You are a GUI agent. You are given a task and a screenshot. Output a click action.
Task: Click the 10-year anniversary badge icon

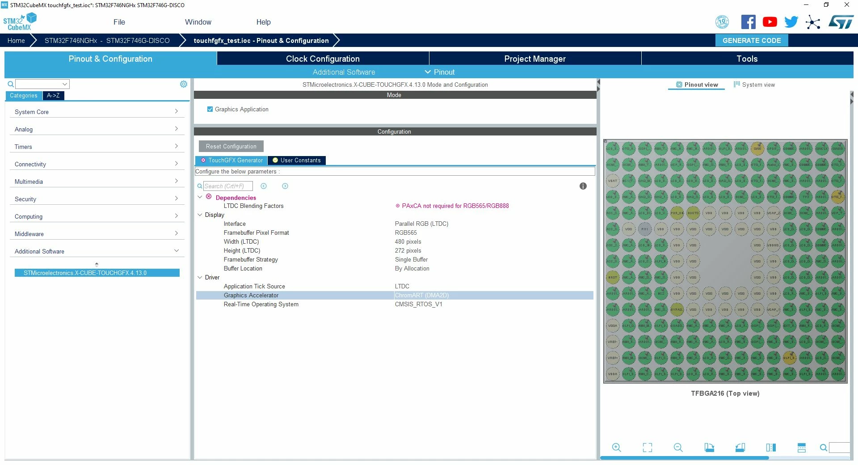722,22
